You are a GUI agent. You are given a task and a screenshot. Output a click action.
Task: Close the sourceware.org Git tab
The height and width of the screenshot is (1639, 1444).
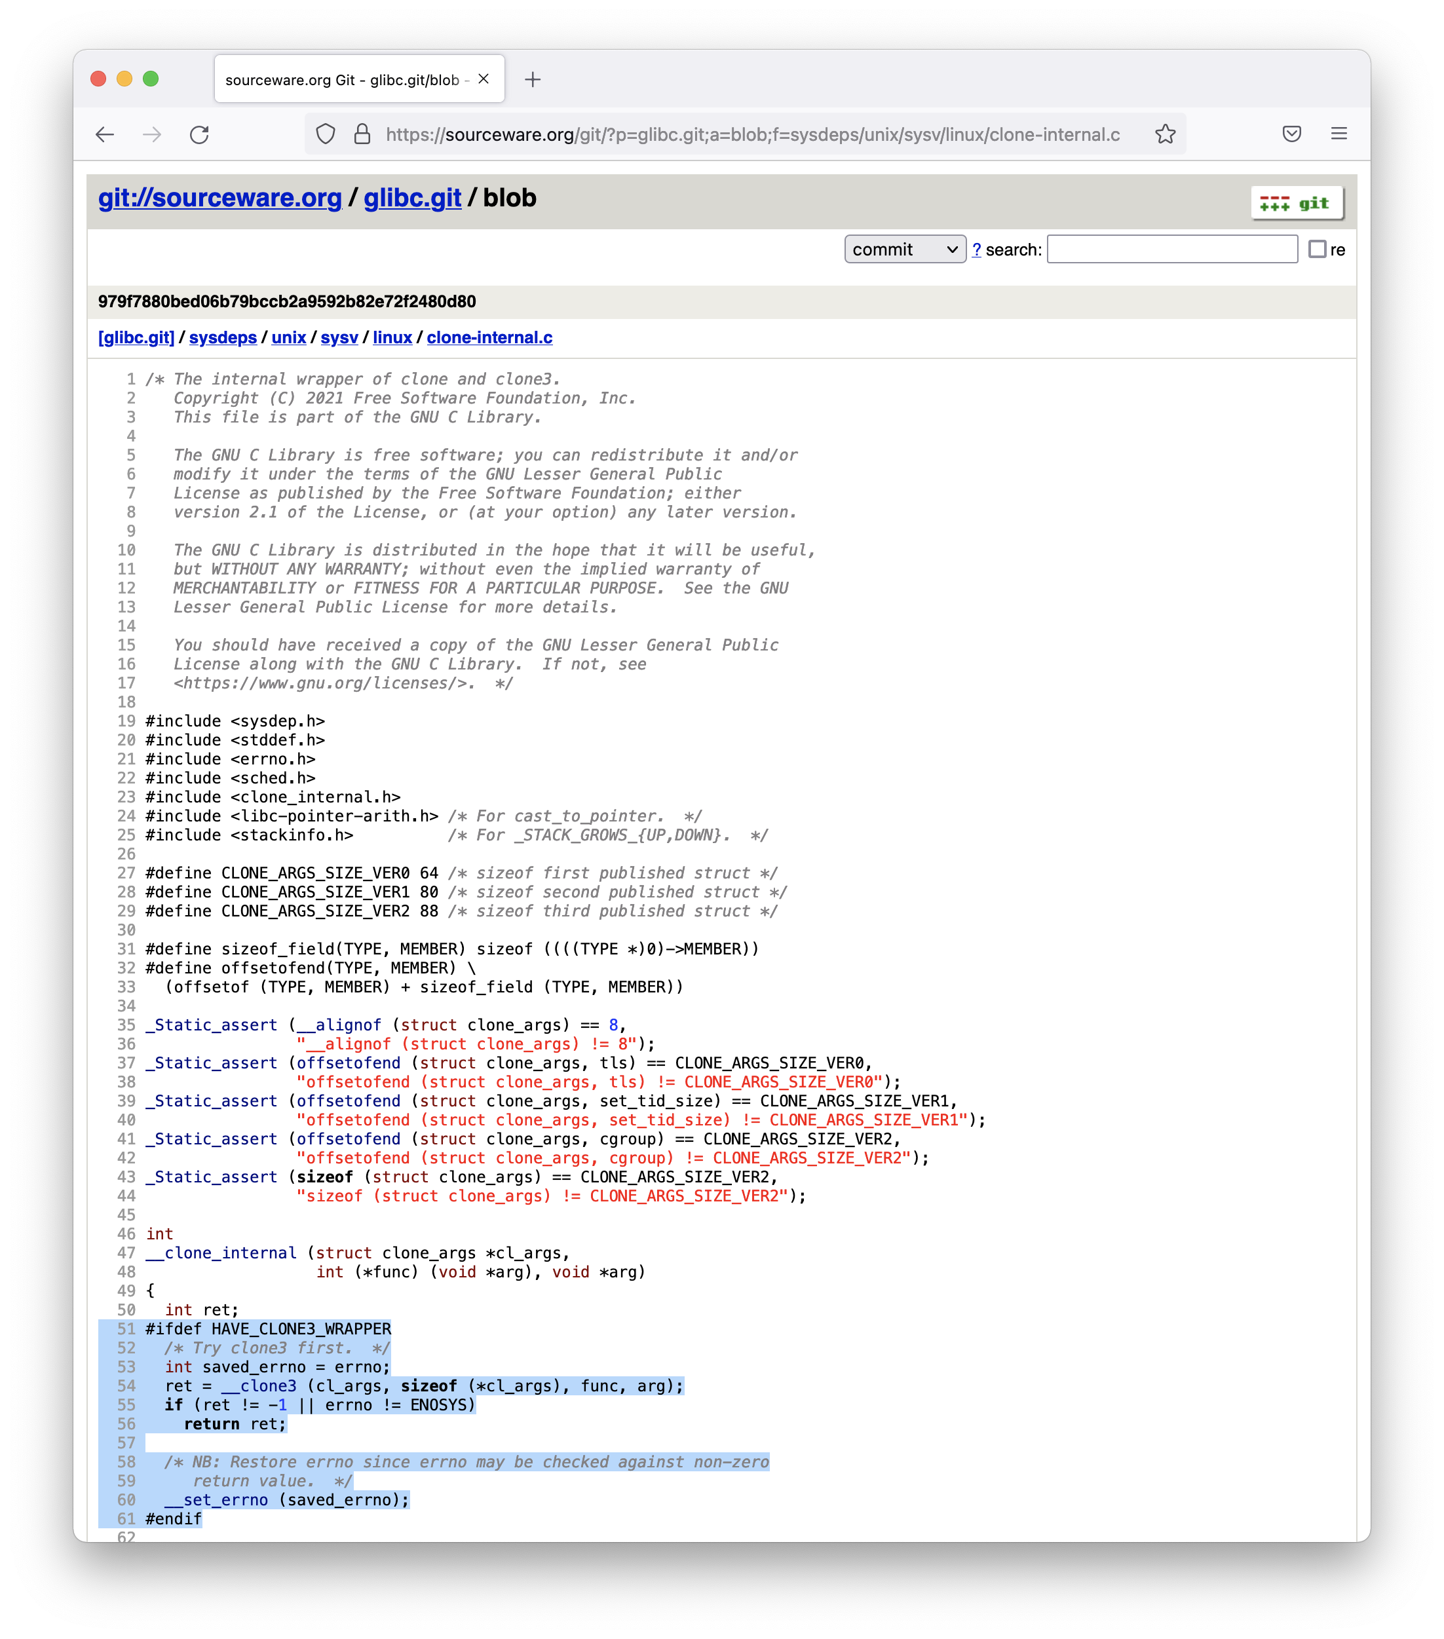484,79
